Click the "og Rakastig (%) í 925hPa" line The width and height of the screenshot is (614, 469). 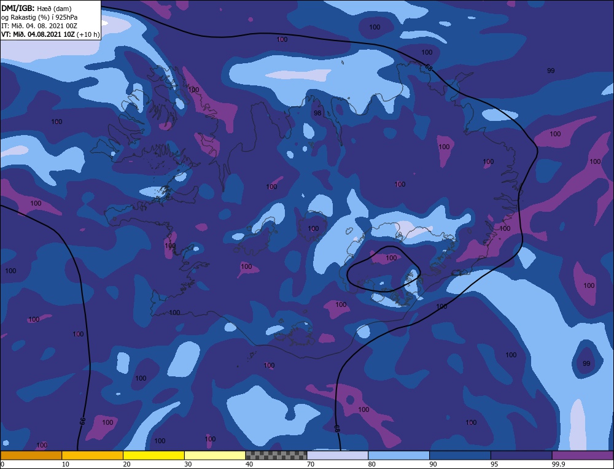tap(39, 17)
